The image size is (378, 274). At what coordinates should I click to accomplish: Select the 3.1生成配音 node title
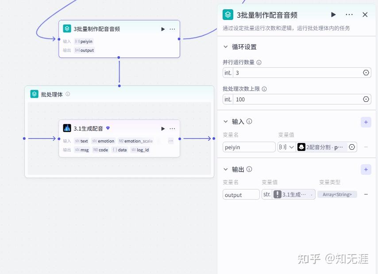click(88, 128)
